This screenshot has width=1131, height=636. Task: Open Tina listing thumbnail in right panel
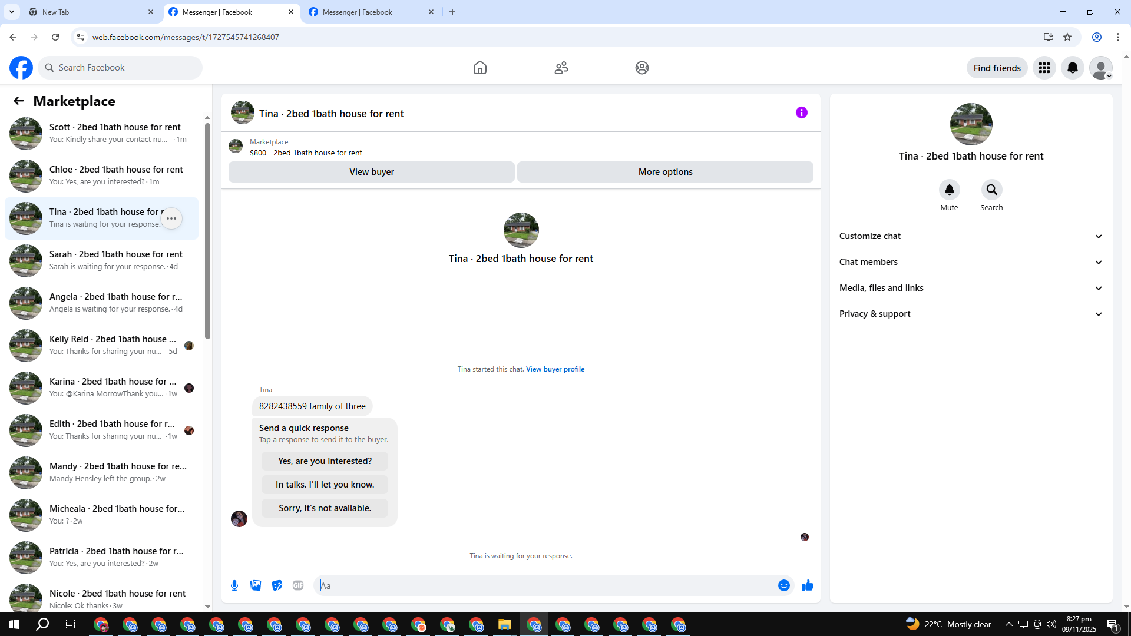tap(971, 124)
